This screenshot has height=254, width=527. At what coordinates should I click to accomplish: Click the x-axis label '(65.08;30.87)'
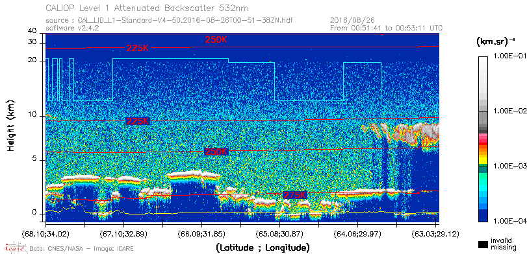[279, 233]
